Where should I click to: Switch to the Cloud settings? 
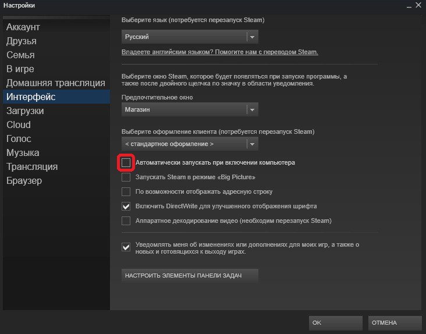[x=56, y=125]
